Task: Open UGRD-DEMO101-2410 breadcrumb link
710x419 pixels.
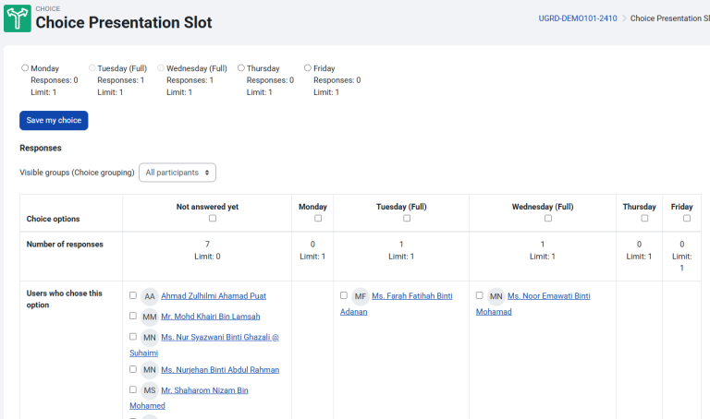Action: tap(578, 18)
